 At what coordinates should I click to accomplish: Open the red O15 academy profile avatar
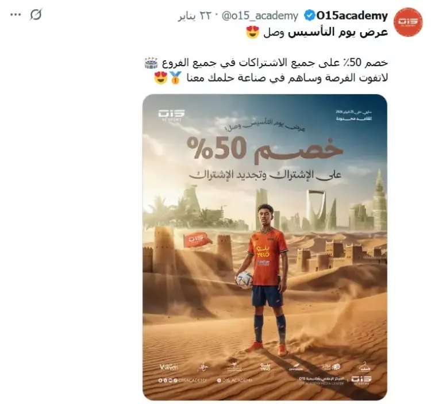pyautogui.click(x=408, y=22)
